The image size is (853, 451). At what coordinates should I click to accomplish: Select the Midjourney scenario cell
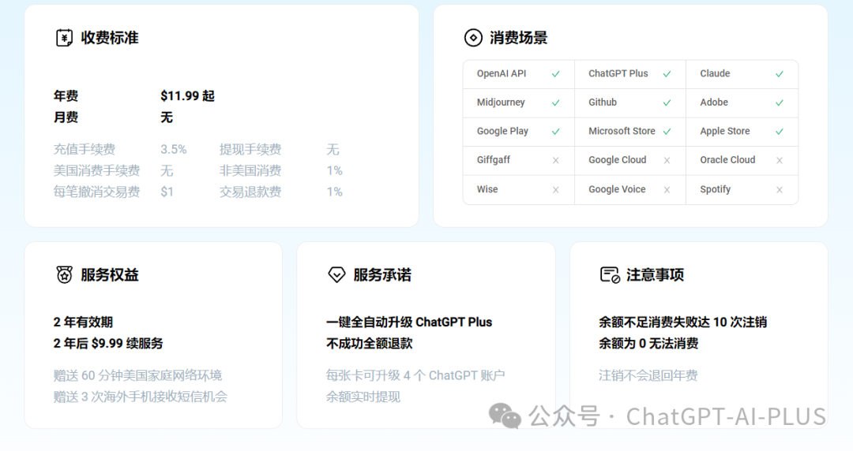(518, 102)
